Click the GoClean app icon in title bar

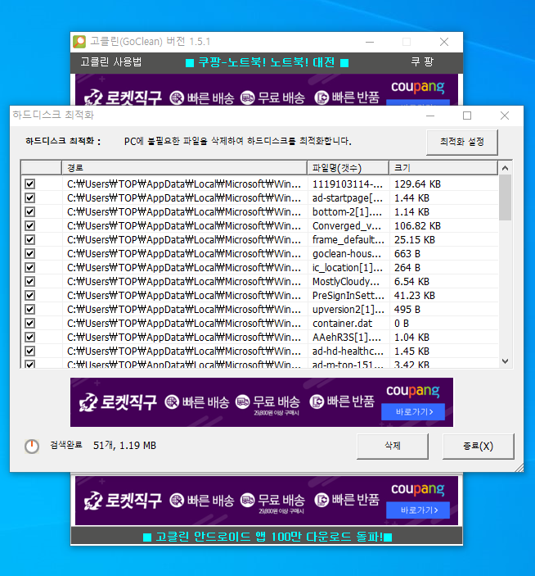point(79,42)
